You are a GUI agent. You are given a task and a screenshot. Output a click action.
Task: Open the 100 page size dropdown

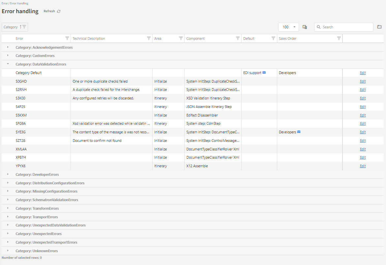tap(288, 27)
